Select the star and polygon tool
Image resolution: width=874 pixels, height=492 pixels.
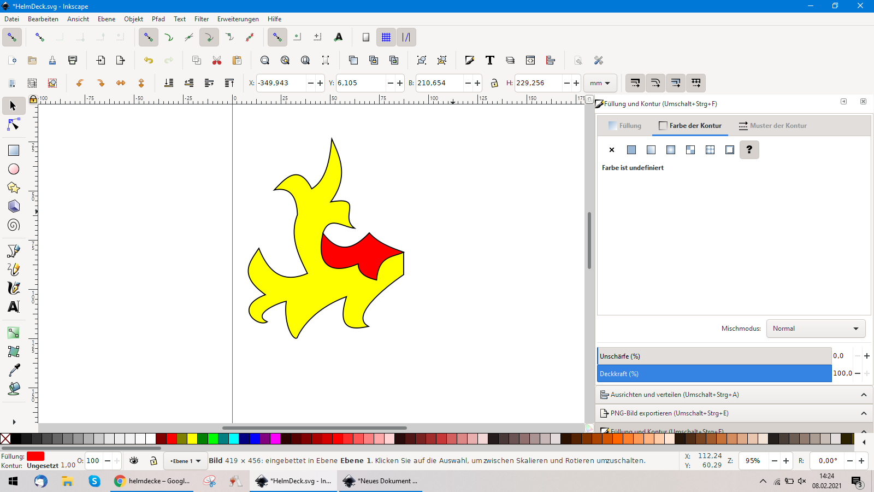click(x=14, y=188)
